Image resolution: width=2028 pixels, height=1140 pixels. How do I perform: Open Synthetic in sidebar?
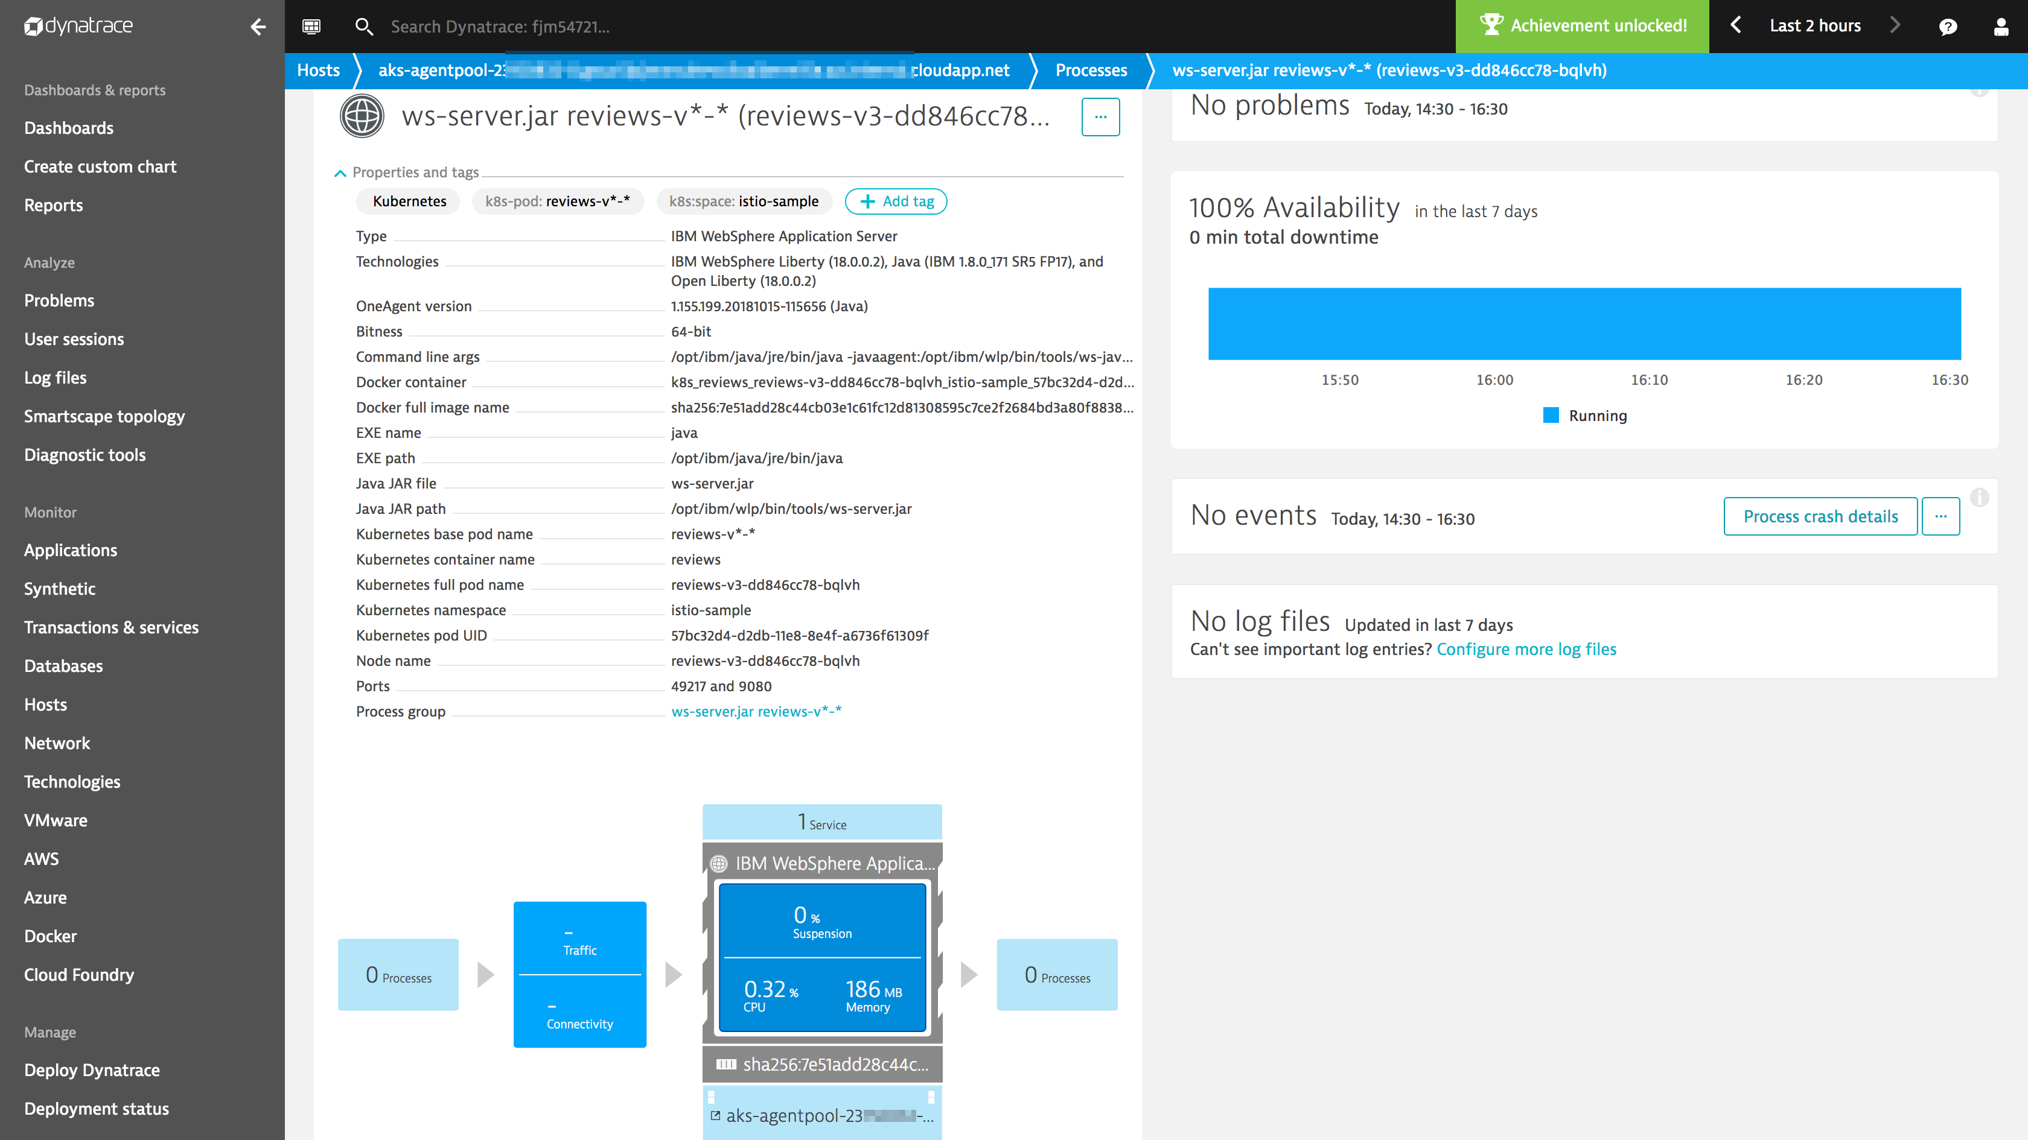click(59, 589)
